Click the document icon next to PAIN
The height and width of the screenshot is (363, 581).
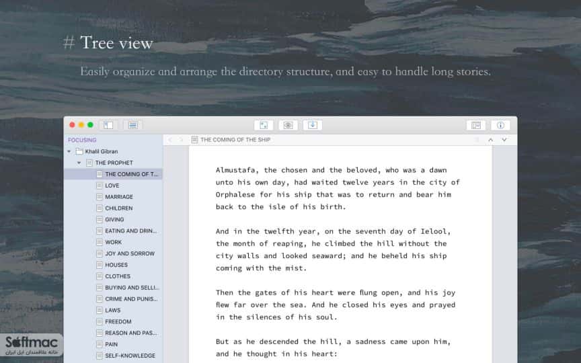(100, 344)
